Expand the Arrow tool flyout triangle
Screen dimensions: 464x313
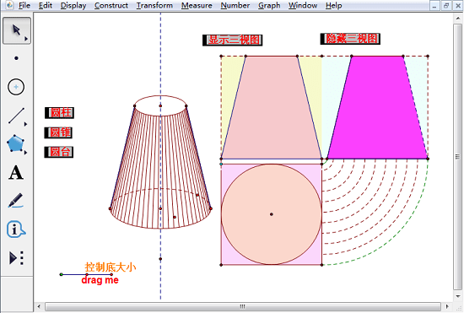click(26, 39)
